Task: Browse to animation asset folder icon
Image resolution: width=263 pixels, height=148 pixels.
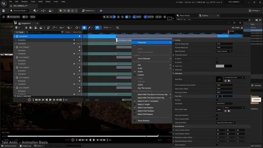Action: point(229,81)
